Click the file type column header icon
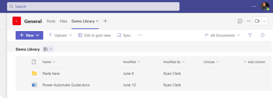 34,62
